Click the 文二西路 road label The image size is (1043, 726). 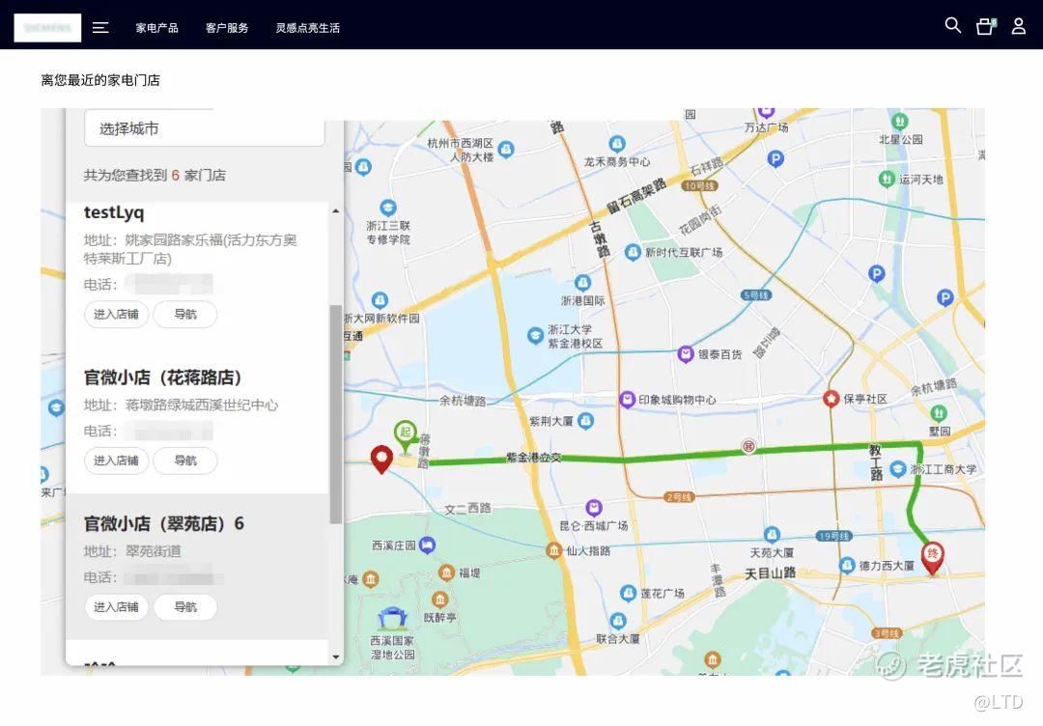click(x=467, y=509)
